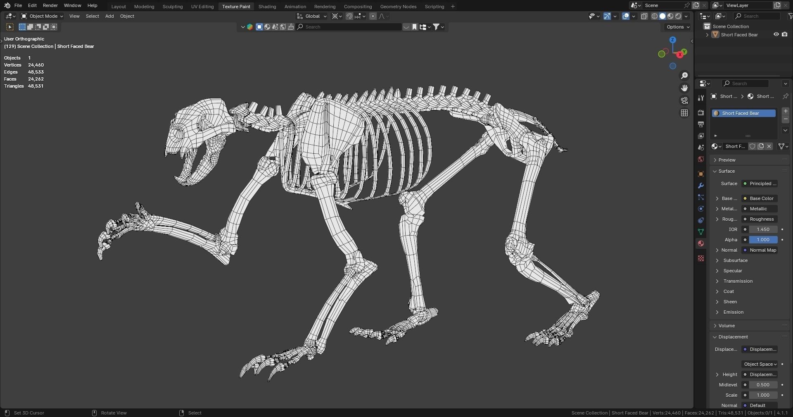This screenshot has height=417, width=793.
Task: Switch to solid viewport shading
Action: coord(662,16)
